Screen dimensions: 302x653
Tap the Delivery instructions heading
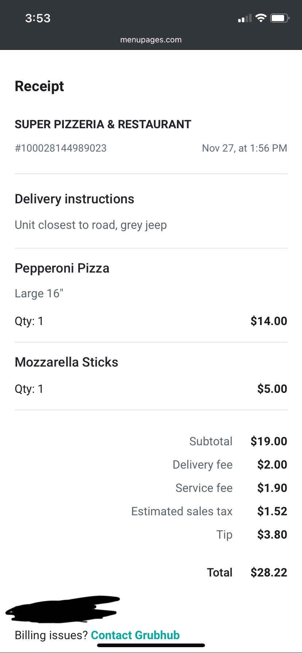[x=74, y=199]
